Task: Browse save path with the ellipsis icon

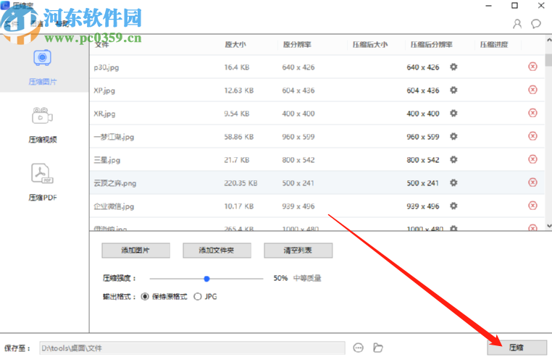Action: click(358, 348)
